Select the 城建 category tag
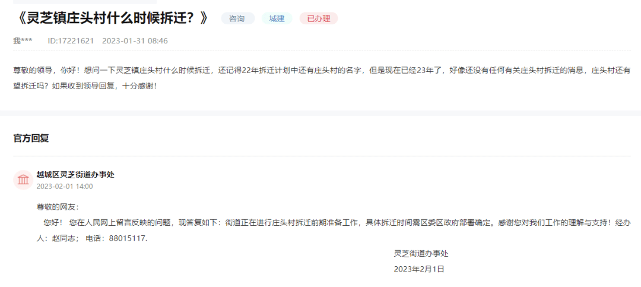This screenshot has width=641, height=287. pyautogui.click(x=277, y=18)
